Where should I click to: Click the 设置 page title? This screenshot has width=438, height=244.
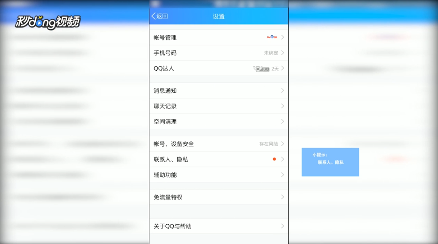[x=219, y=16]
